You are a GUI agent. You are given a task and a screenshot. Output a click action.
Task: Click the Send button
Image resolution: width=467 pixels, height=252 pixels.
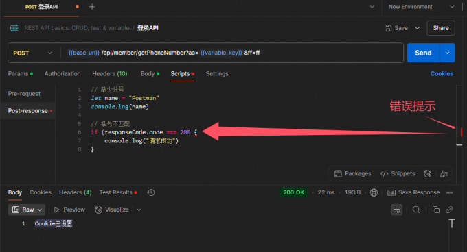(423, 53)
